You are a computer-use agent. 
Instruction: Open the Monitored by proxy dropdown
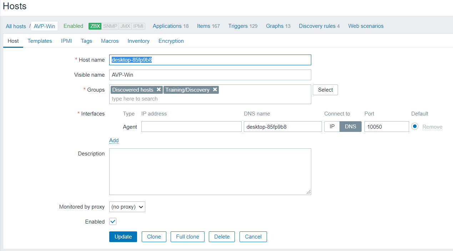point(127,207)
